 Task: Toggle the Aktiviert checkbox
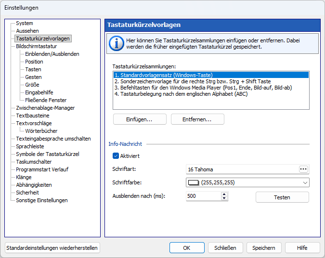(x=116, y=156)
